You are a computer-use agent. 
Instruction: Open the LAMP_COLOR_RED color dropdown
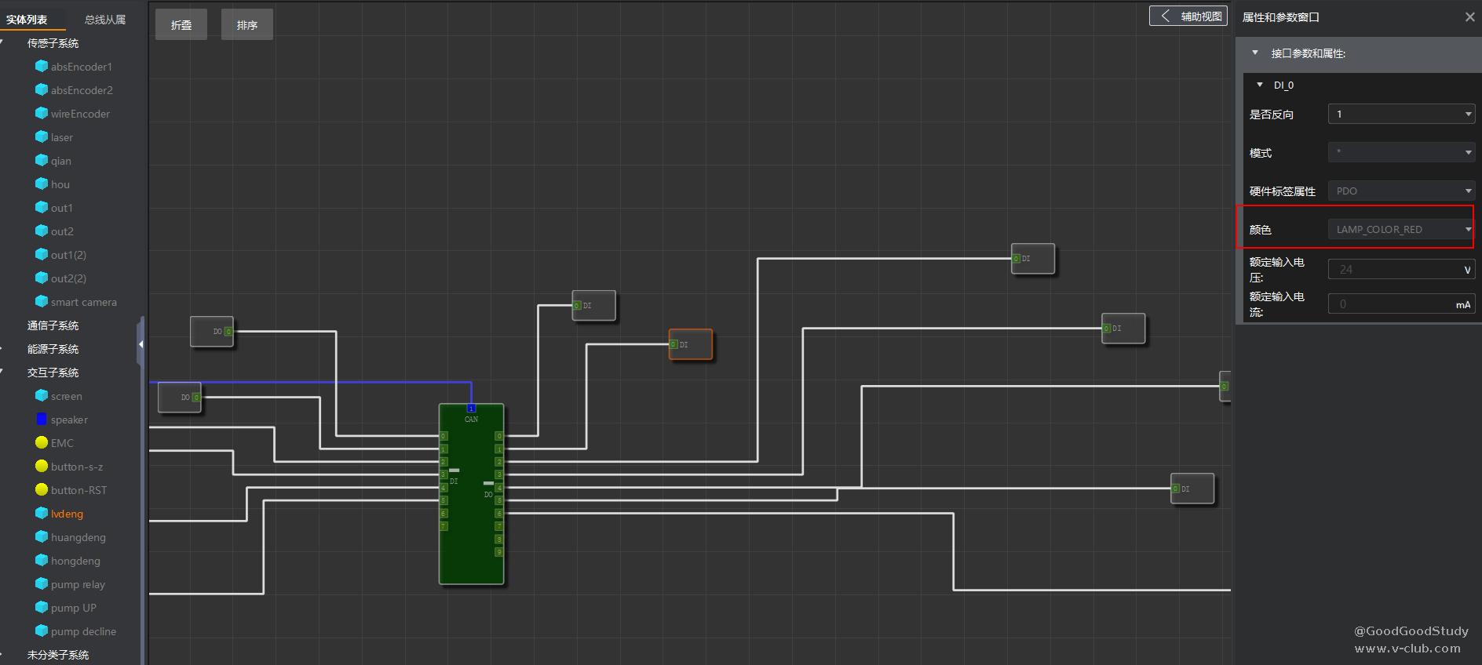coord(1401,230)
